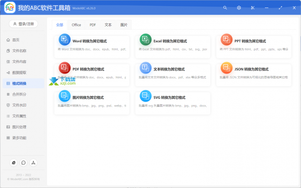Viewport: 301px width, 188px height.
Task: Open the 文本转换为其它格式 title
Action: click(169, 69)
